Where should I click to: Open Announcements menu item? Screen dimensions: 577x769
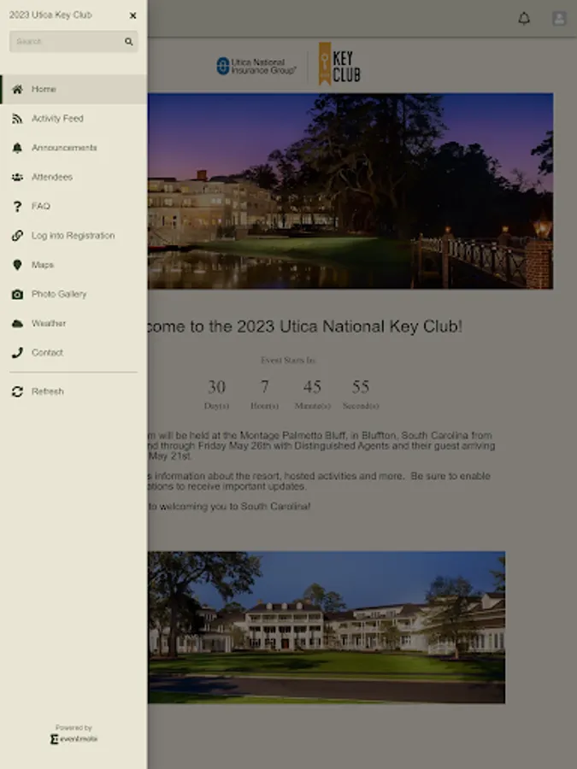tap(74, 148)
